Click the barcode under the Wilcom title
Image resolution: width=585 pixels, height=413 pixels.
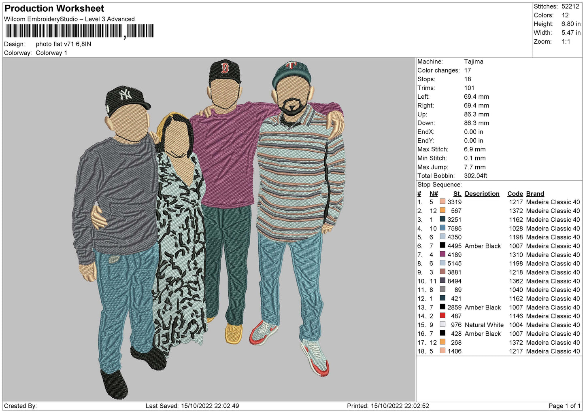[x=79, y=32]
